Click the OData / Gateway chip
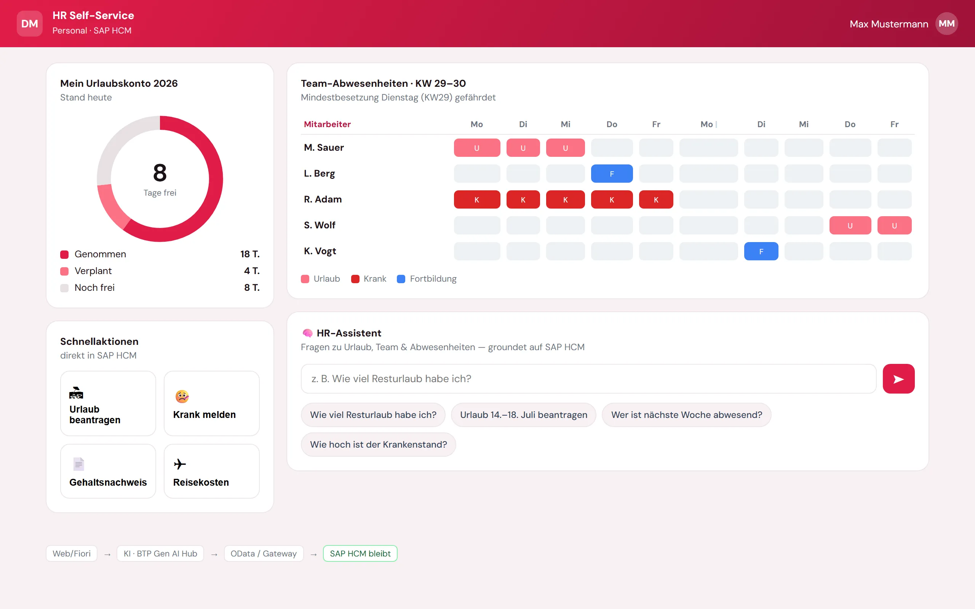This screenshot has height=609, width=975. [264, 553]
